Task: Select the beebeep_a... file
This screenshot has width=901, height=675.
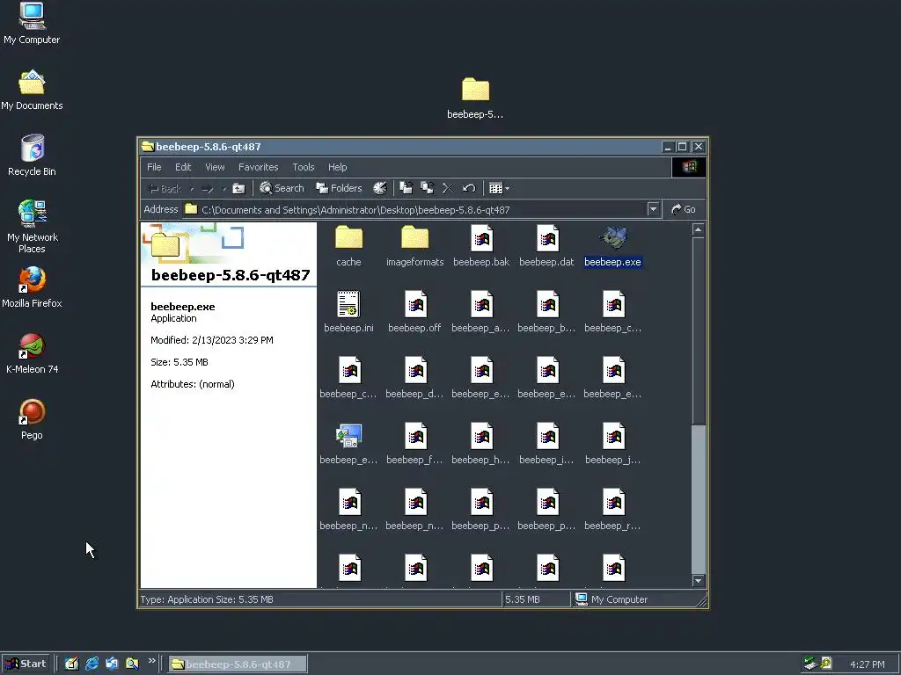Action: coord(481,312)
